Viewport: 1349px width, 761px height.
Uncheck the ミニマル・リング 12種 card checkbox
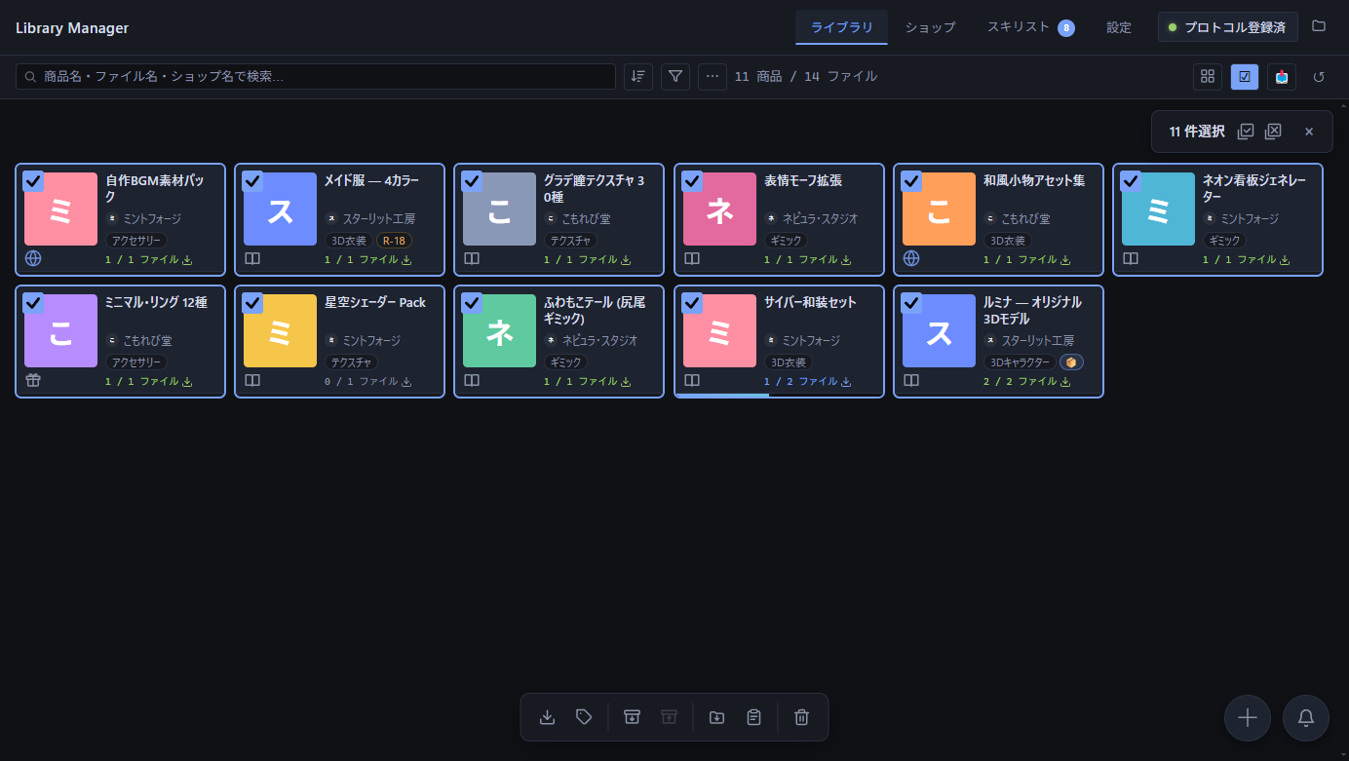pyautogui.click(x=33, y=303)
